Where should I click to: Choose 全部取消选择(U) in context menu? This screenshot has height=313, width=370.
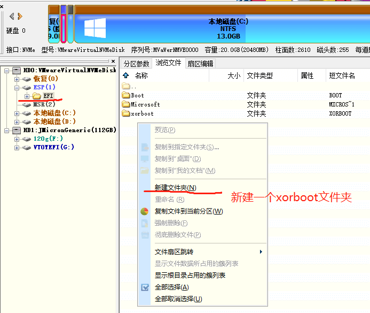[178, 299]
